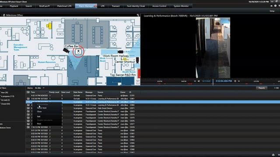
Task: Click the Reports button
Action: (x=262, y=88)
